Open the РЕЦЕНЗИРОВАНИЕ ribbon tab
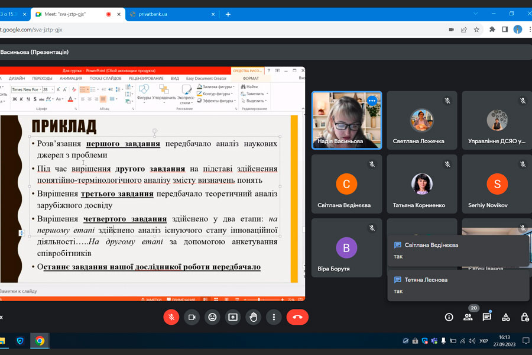532x355 pixels. (146, 78)
